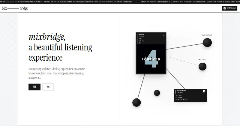Select the sphere node on dashed line

pyautogui.click(x=202, y=67)
